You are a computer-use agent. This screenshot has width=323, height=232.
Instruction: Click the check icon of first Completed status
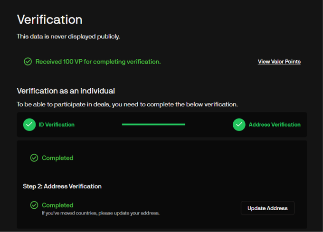(x=34, y=158)
